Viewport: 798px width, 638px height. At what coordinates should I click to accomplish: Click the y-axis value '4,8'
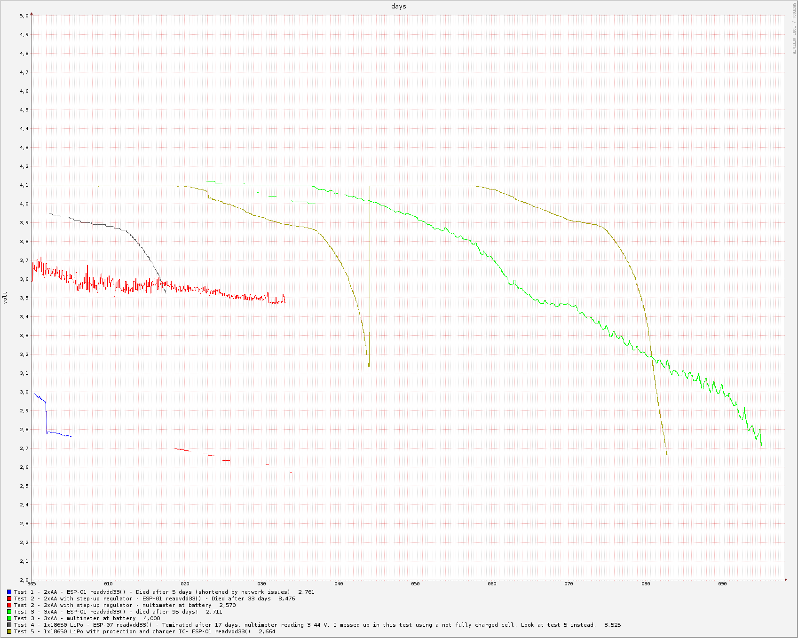click(x=24, y=54)
